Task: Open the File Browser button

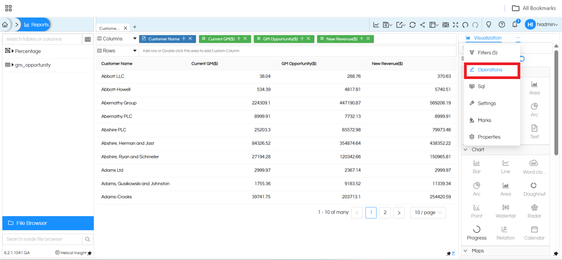Action: (48, 223)
